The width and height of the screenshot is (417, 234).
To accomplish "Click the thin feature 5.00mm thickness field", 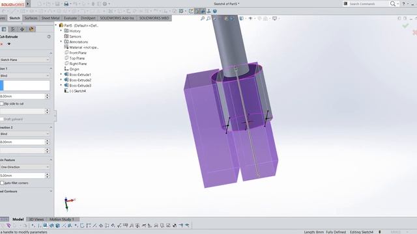I will click(22, 175).
